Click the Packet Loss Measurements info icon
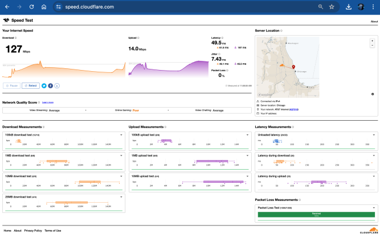This screenshot has height=238, width=380. [x=300, y=200]
